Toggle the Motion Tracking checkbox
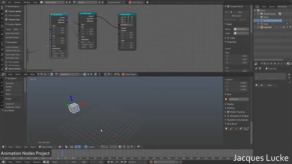Screen dimensions: 292x164 (228, 112)
